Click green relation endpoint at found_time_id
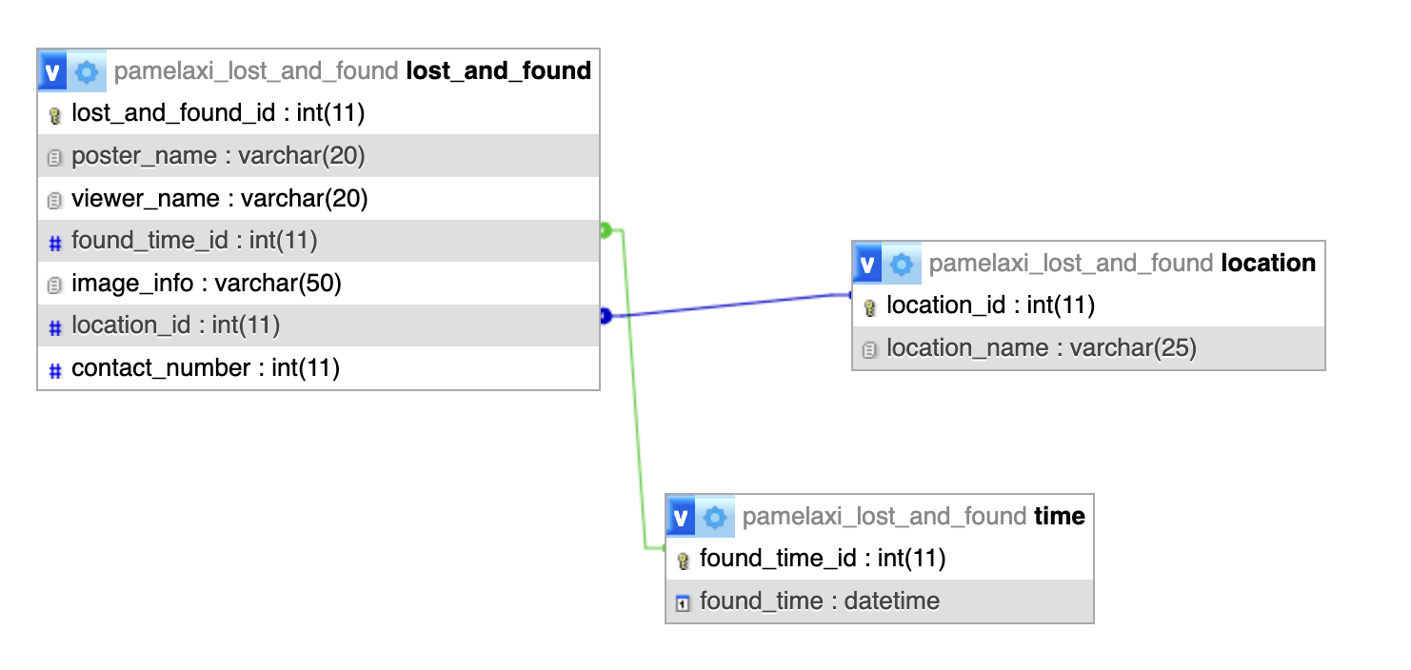 606,229
